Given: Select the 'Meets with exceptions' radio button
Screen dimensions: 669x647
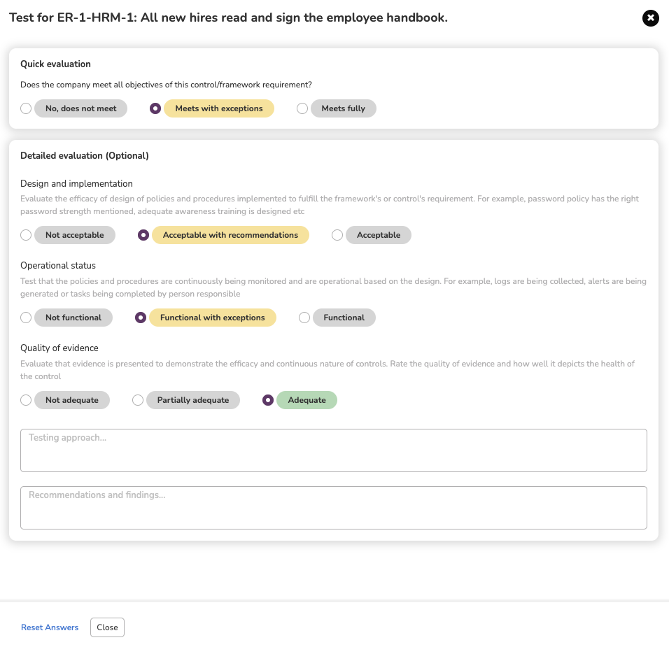Looking at the screenshot, I should (155, 108).
